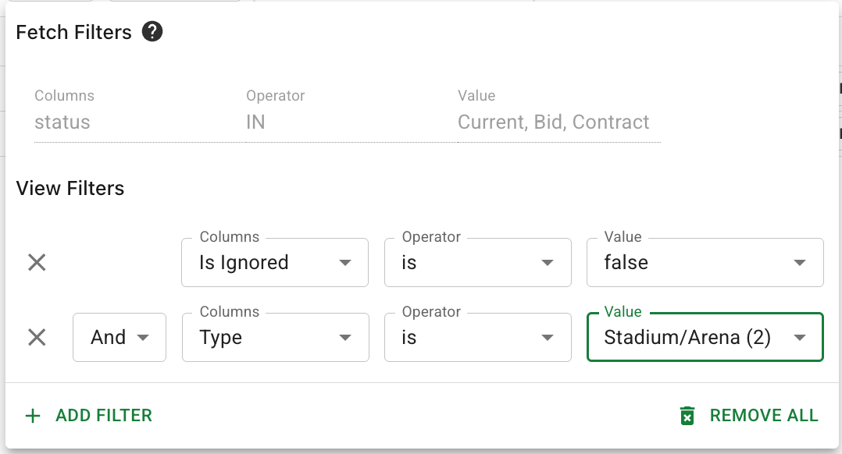
Task: Open the Fetch Filters help icon
Action: [x=152, y=32]
